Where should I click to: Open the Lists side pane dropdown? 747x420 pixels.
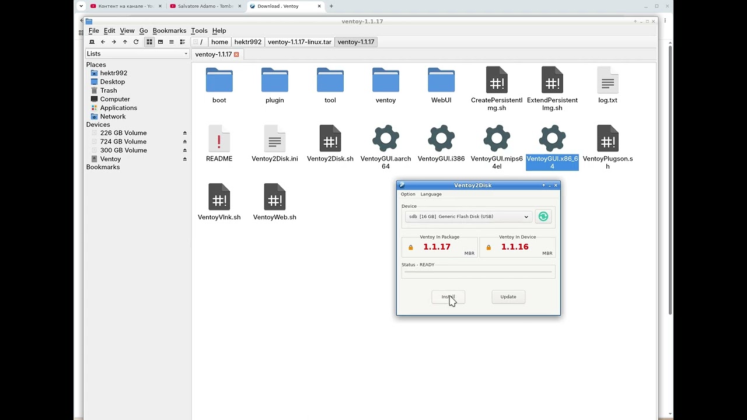click(x=137, y=54)
